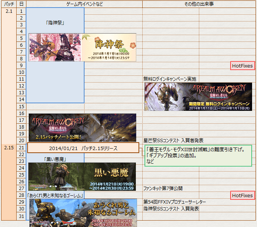Click day 29 cell
Screen dimensions: 257x227
coord(21,202)
